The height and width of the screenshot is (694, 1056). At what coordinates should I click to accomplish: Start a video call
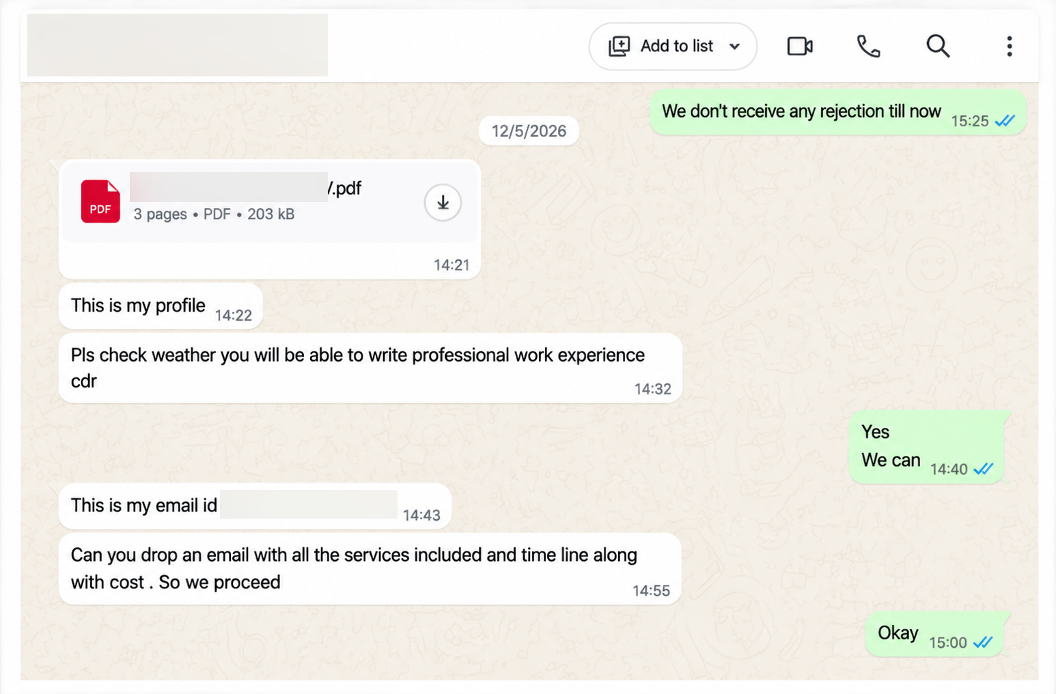click(x=800, y=46)
